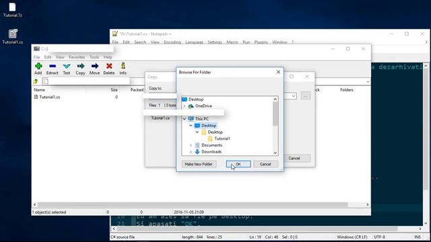Click UTF-8 encoding in Notepad++ status bar
The width and height of the screenshot is (431, 242).
379,237
